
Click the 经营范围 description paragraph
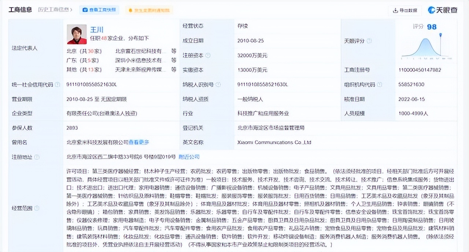click(x=260, y=208)
